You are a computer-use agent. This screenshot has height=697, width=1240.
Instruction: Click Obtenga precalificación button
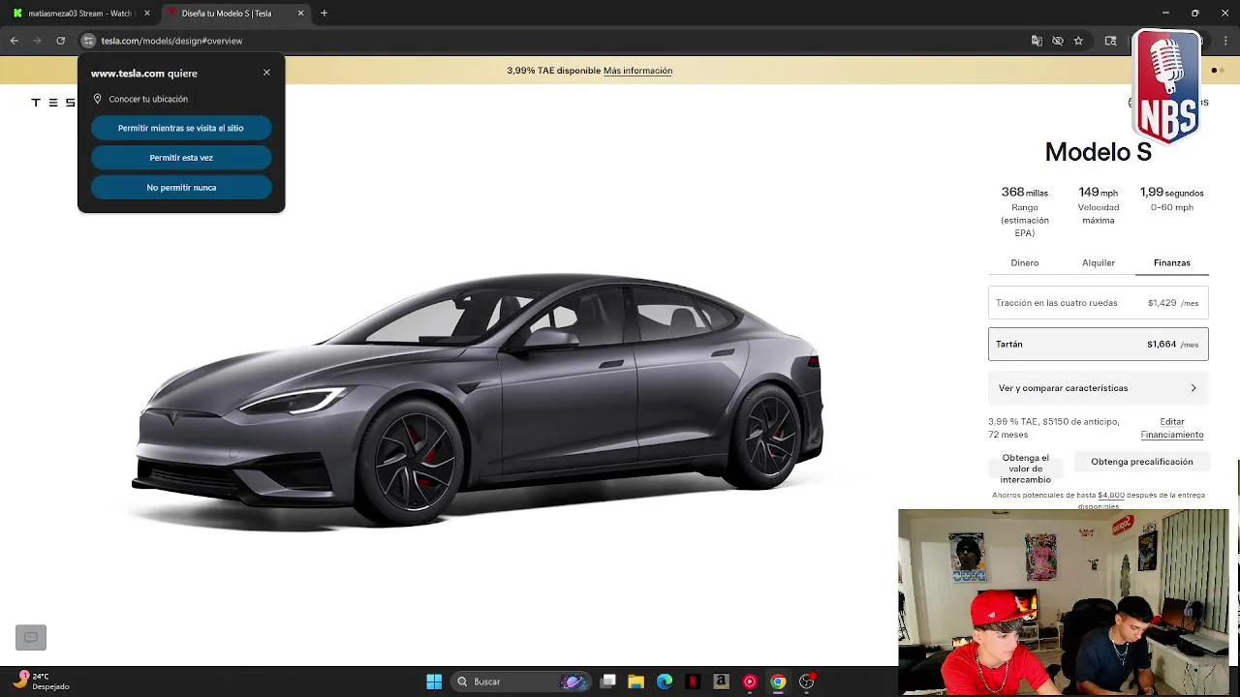click(x=1142, y=462)
